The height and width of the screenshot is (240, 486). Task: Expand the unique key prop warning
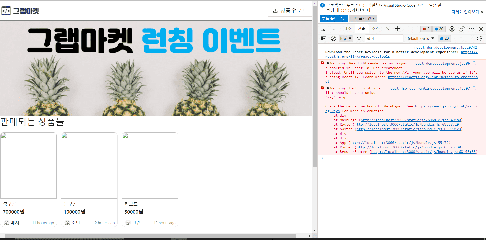tap(328, 88)
